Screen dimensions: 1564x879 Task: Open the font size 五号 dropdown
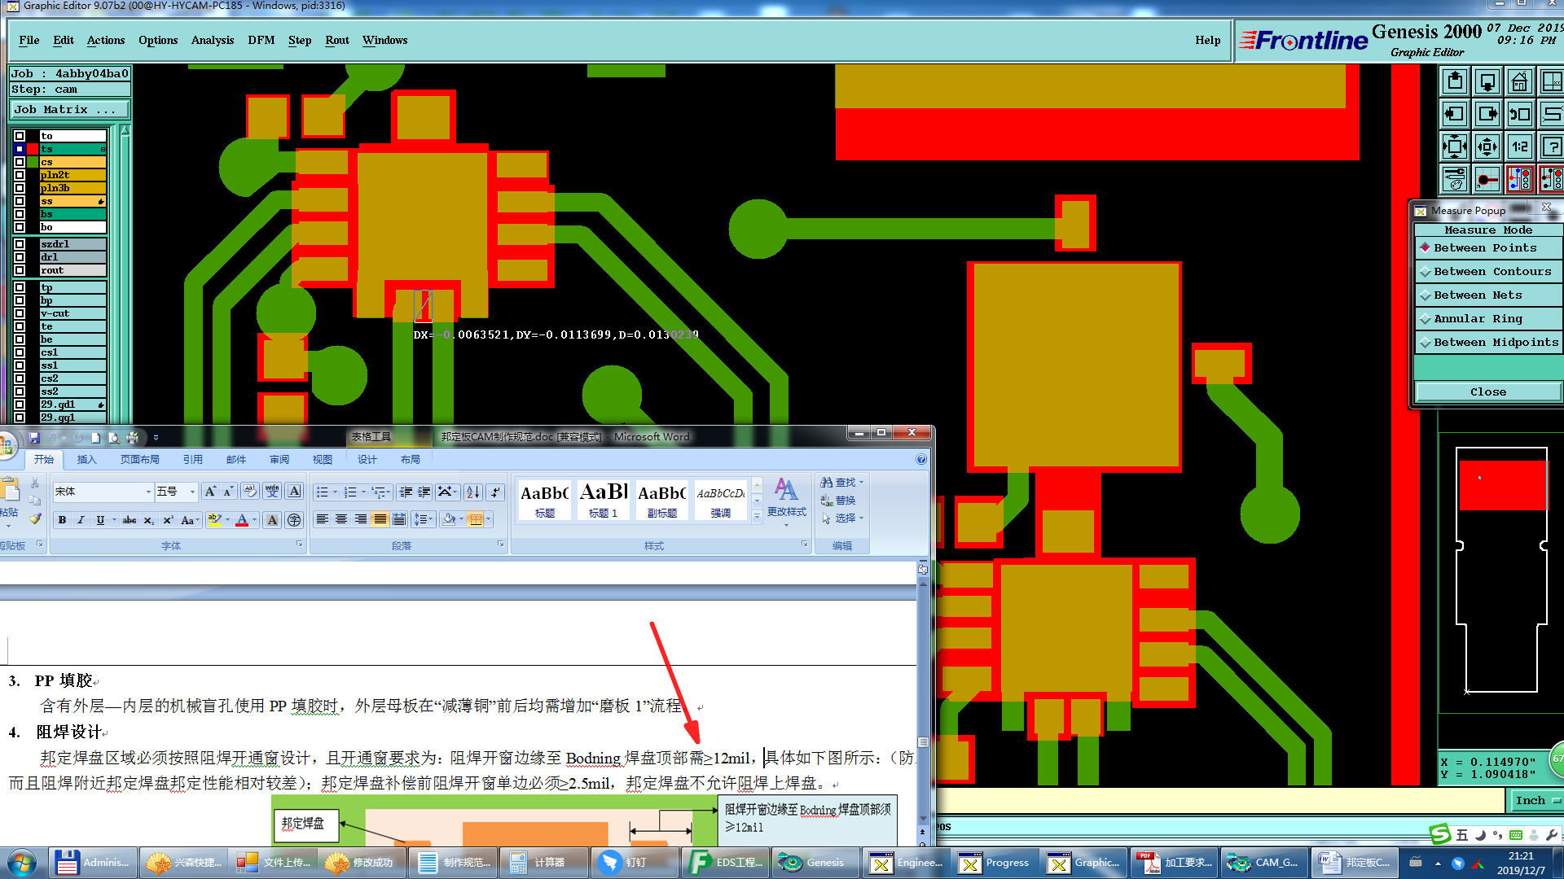click(x=192, y=492)
